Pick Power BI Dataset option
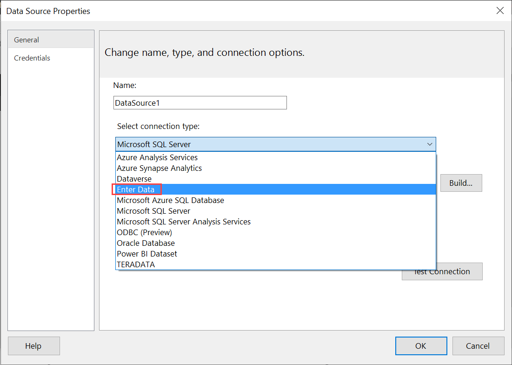Viewport: 512px width, 365px height. 276,254
